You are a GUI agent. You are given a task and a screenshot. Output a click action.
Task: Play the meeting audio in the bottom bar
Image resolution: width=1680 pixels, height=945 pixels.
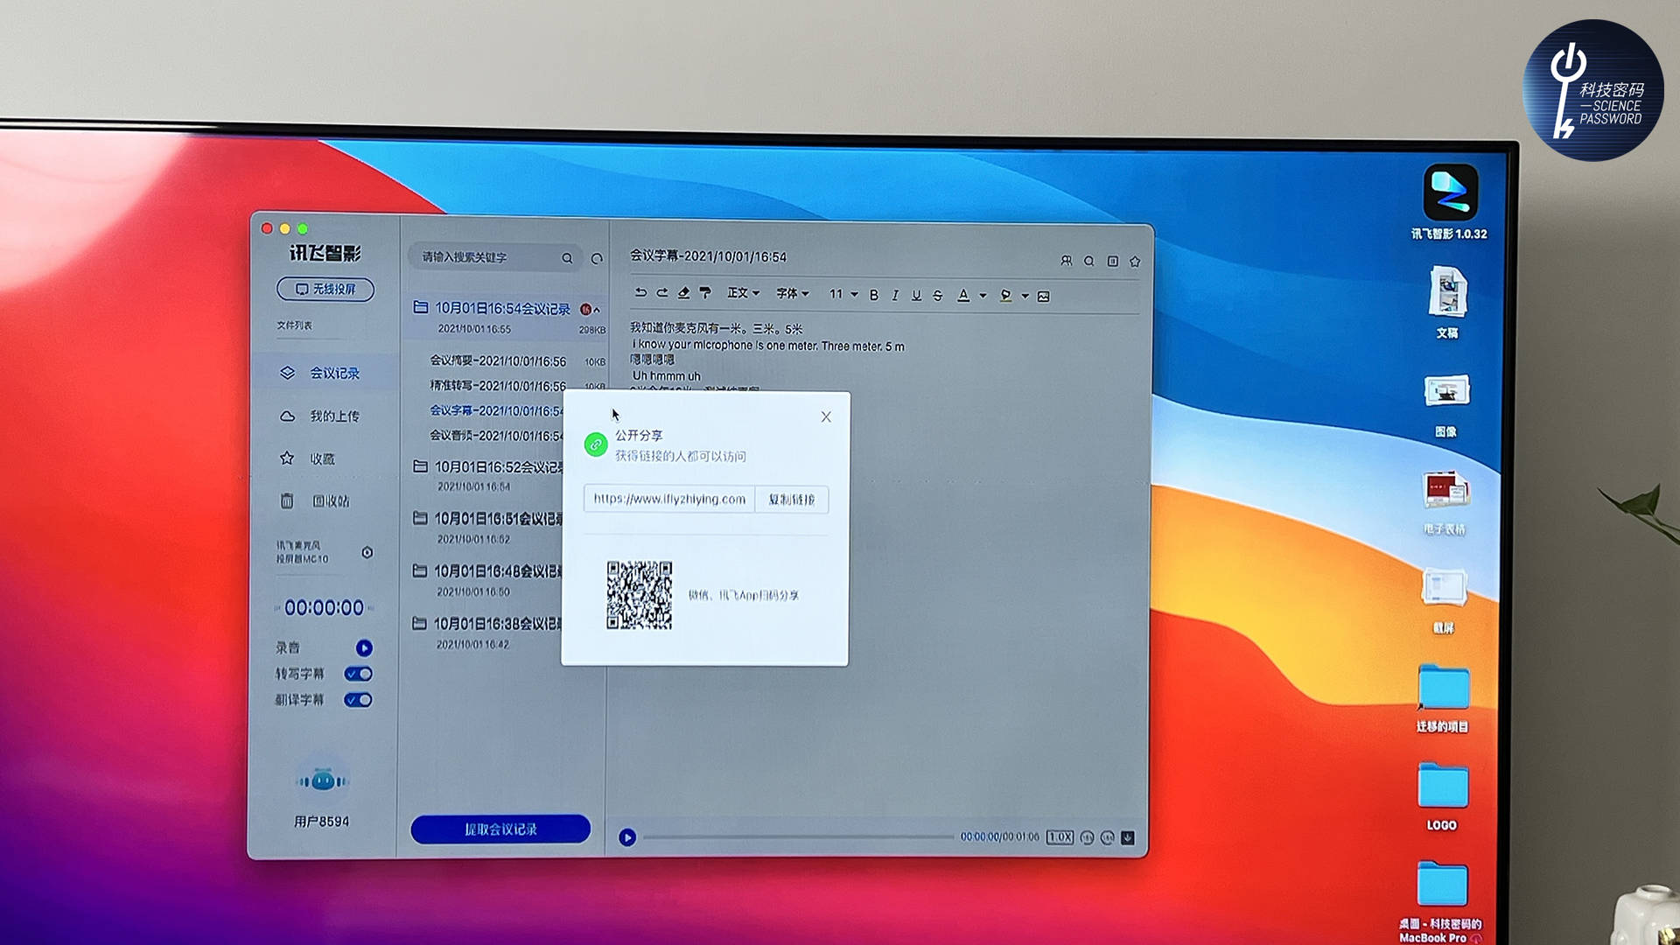[x=627, y=837]
